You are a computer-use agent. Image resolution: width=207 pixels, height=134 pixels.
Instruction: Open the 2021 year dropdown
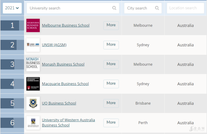pos(12,8)
